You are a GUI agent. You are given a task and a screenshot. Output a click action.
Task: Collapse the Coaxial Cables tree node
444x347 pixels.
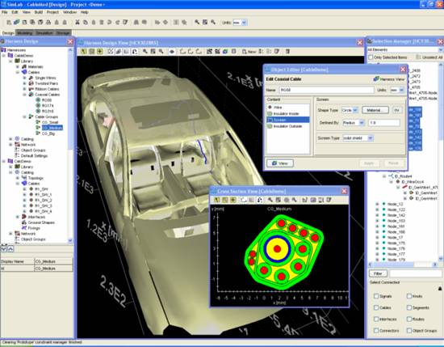point(25,95)
